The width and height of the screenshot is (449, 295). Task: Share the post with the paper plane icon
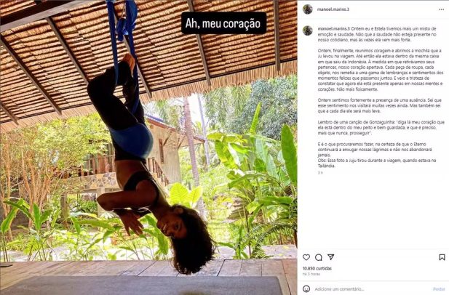point(330,257)
